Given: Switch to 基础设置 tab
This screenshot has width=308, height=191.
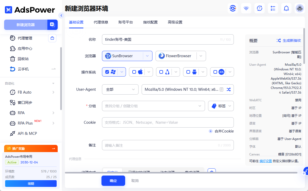Looking at the screenshot, I should click(76, 22).
